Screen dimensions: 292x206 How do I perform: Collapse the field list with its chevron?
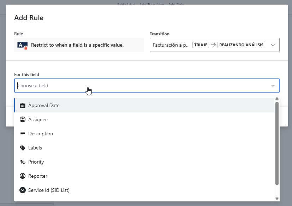273,86
